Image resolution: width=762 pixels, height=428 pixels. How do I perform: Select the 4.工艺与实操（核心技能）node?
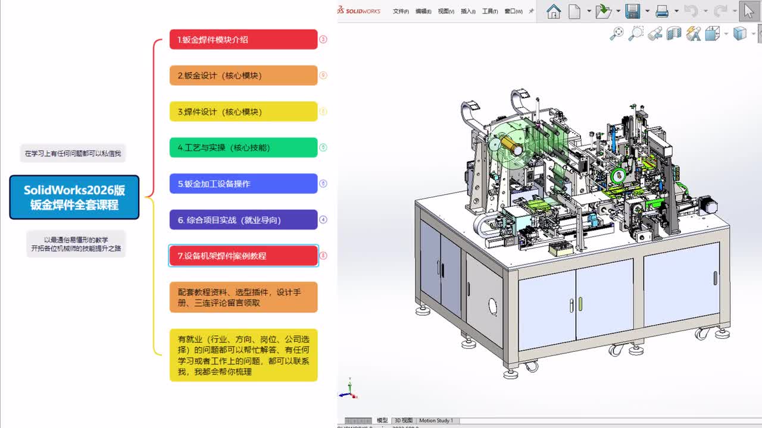pyautogui.click(x=243, y=147)
